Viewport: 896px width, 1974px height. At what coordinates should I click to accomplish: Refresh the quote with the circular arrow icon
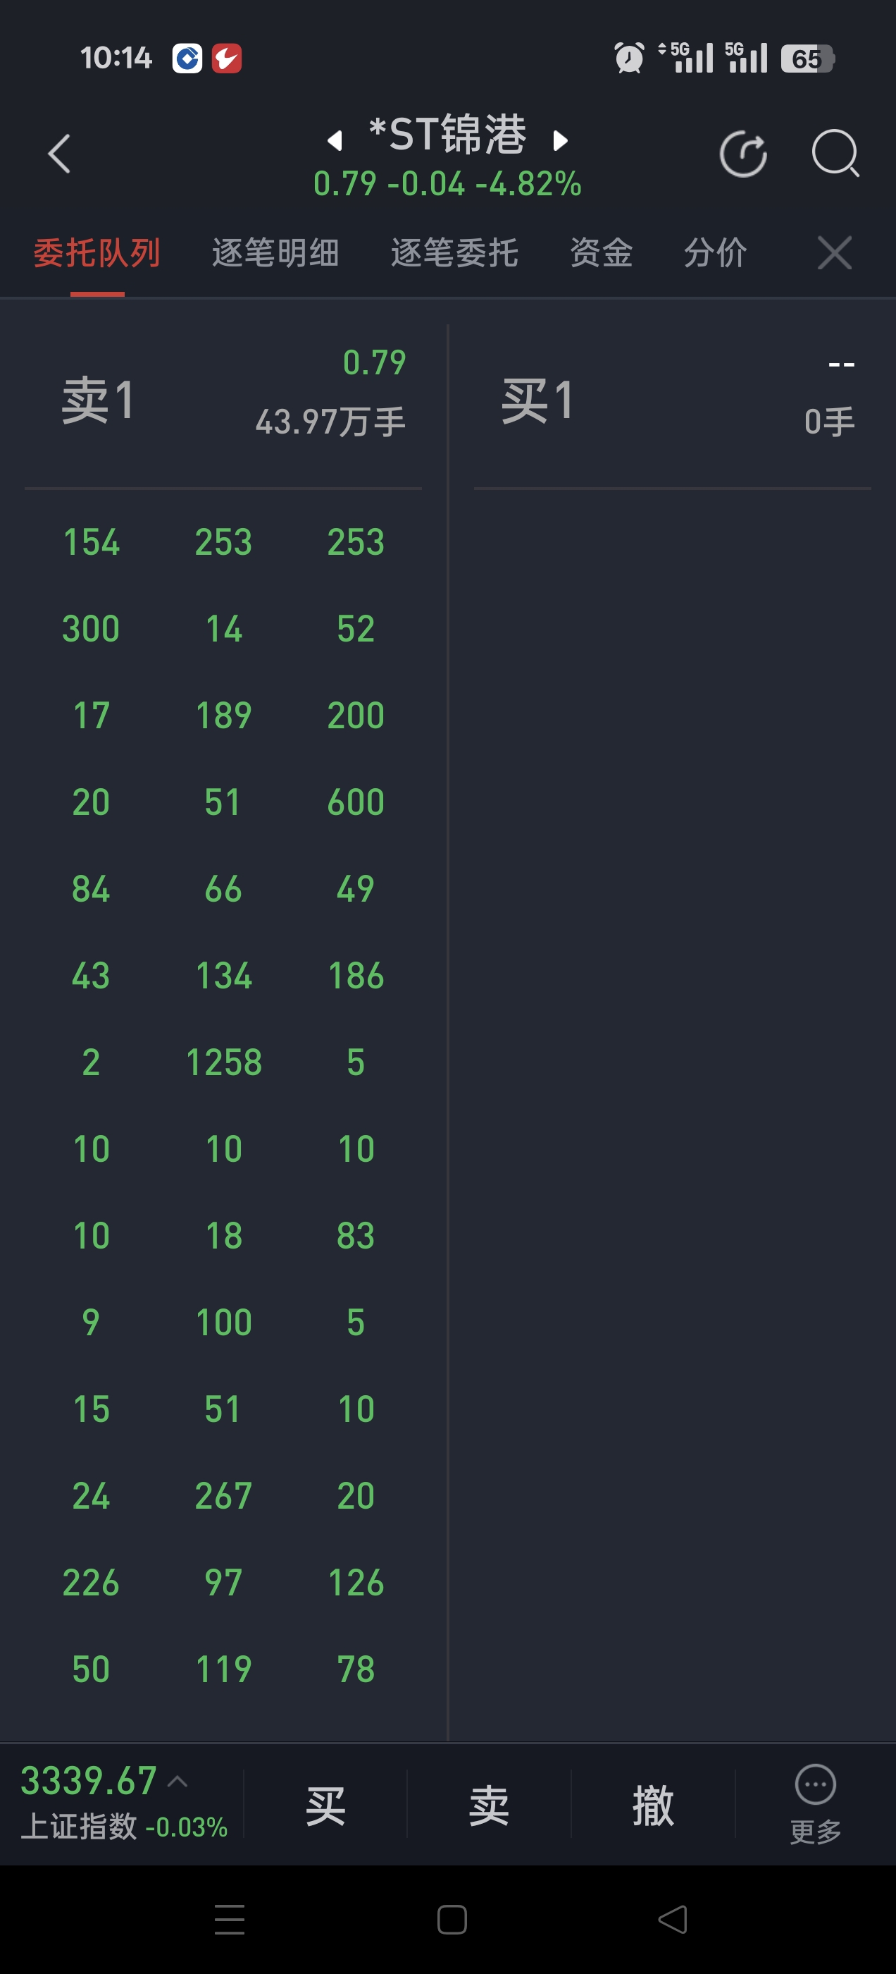(744, 154)
